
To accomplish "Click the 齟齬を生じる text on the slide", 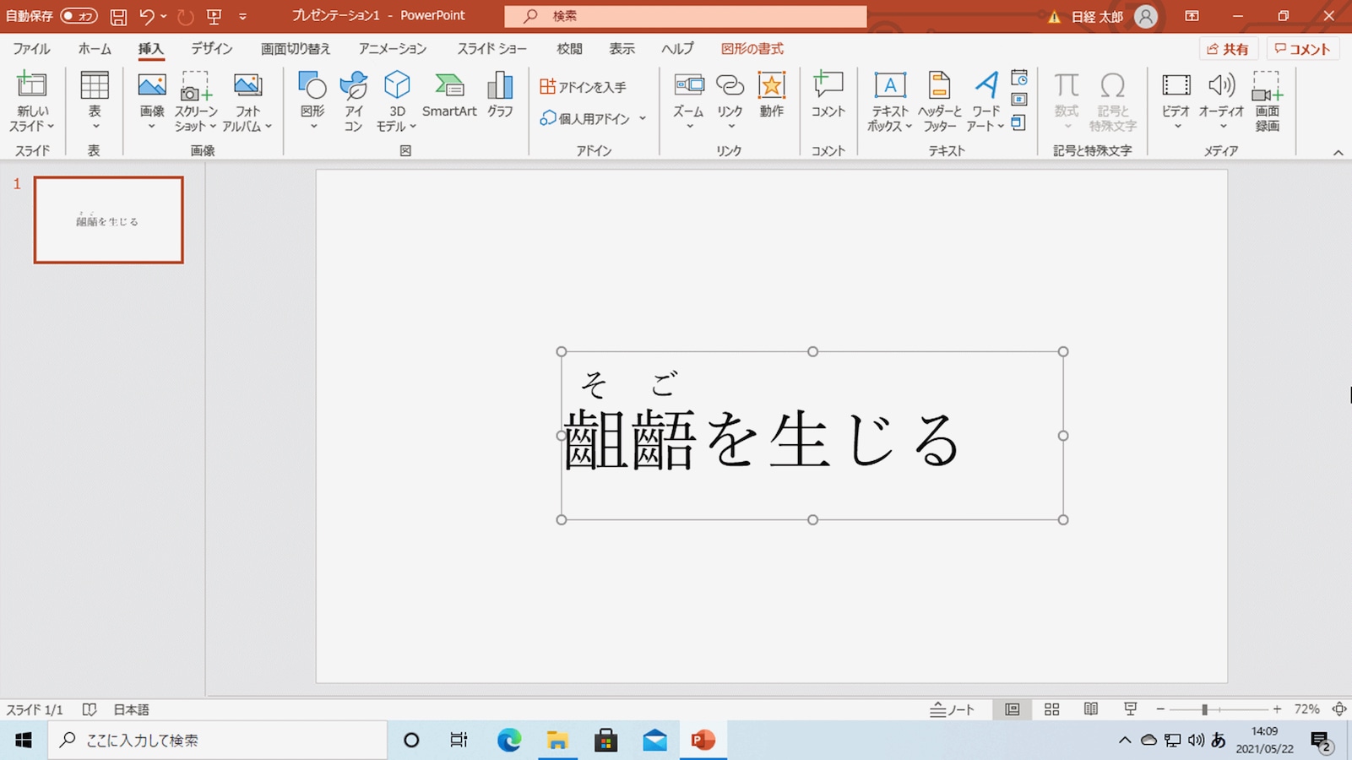I will coord(761,439).
